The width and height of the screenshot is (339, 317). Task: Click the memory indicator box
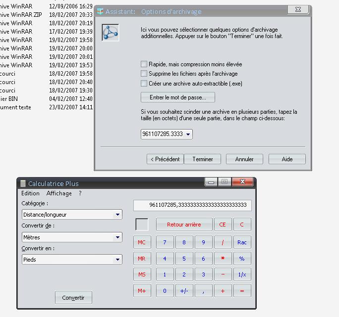tap(142, 225)
